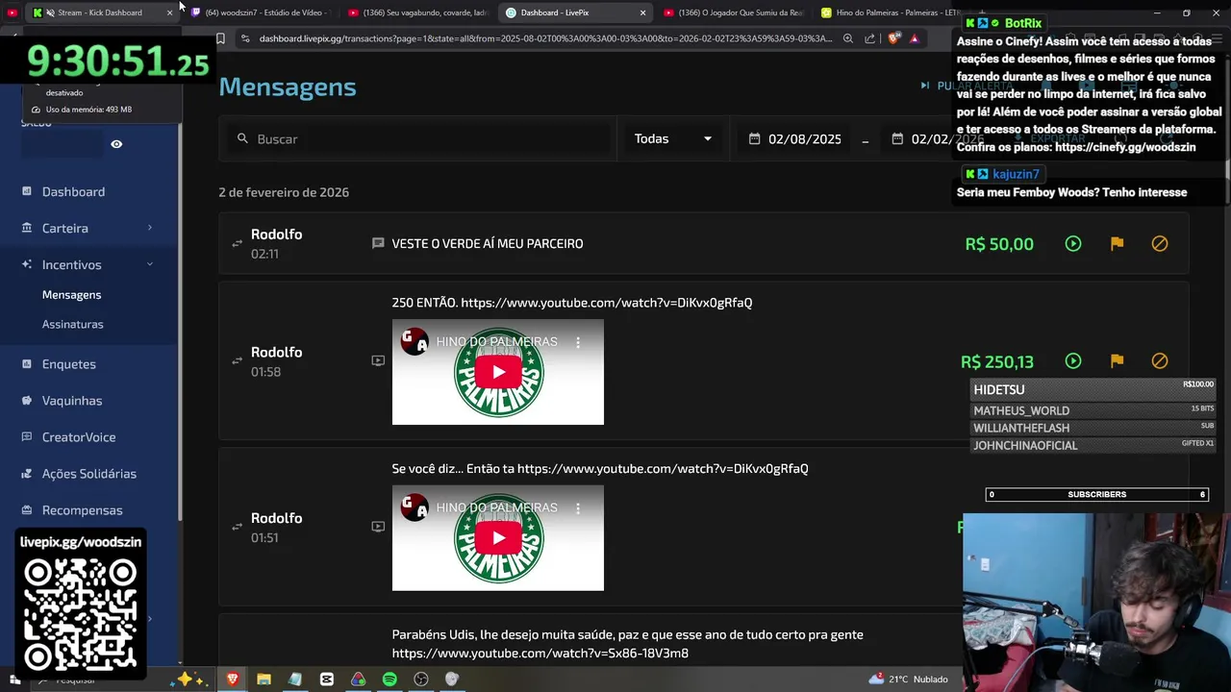Block icon on the R$ 250,13 row
This screenshot has height=692, width=1231.
(1160, 361)
